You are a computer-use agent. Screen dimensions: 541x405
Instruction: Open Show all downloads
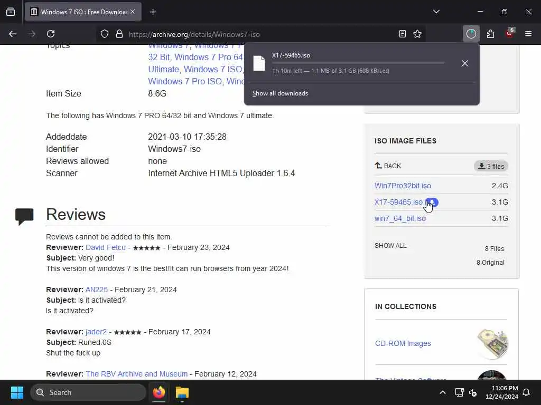pos(280,93)
